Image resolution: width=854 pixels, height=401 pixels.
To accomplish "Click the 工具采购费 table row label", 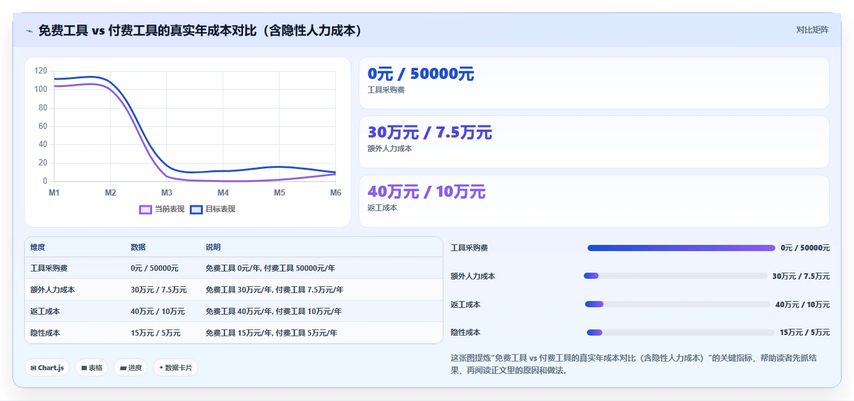I will (x=49, y=268).
